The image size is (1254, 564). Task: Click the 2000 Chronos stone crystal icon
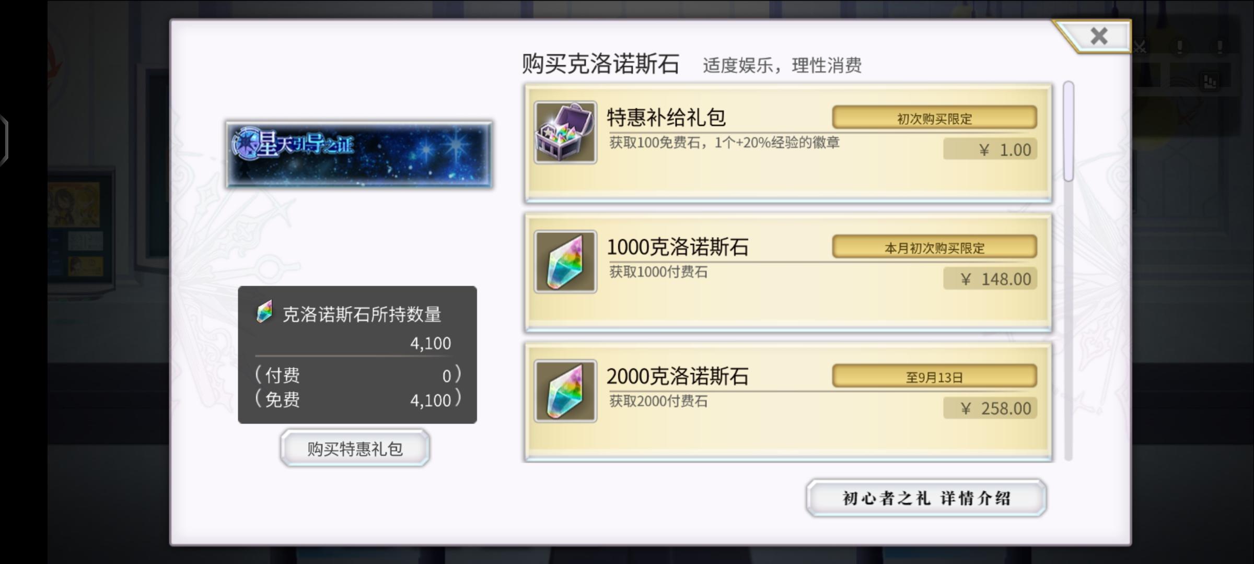(x=565, y=391)
